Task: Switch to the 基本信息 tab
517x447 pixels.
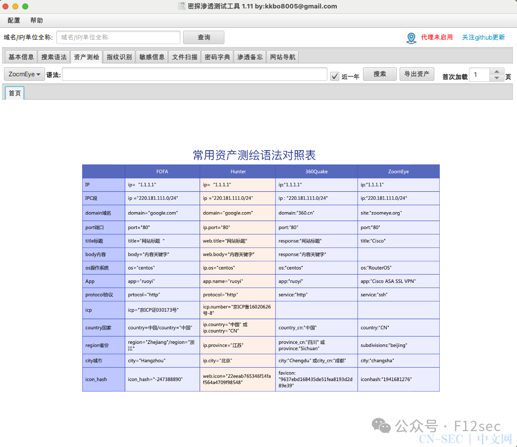Action: (x=21, y=57)
